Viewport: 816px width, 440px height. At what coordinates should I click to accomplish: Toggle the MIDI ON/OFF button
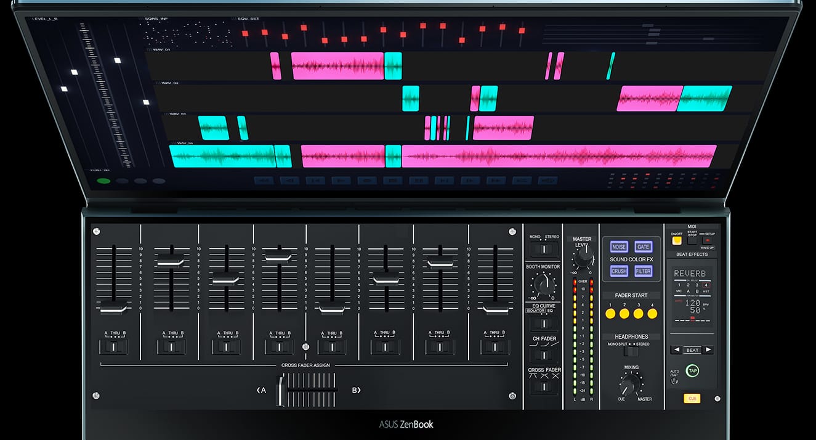click(677, 241)
